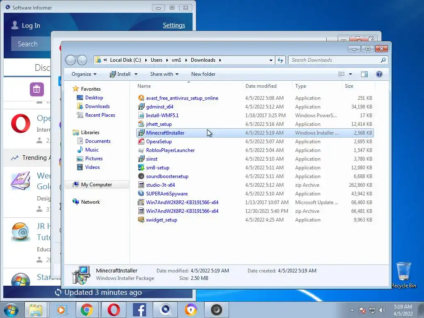Open the view options dropdown arrow
This screenshot has width=424, height=318.
[350, 74]
